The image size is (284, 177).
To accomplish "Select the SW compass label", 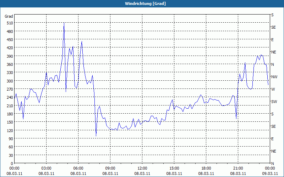I will [x=274, y=102].
